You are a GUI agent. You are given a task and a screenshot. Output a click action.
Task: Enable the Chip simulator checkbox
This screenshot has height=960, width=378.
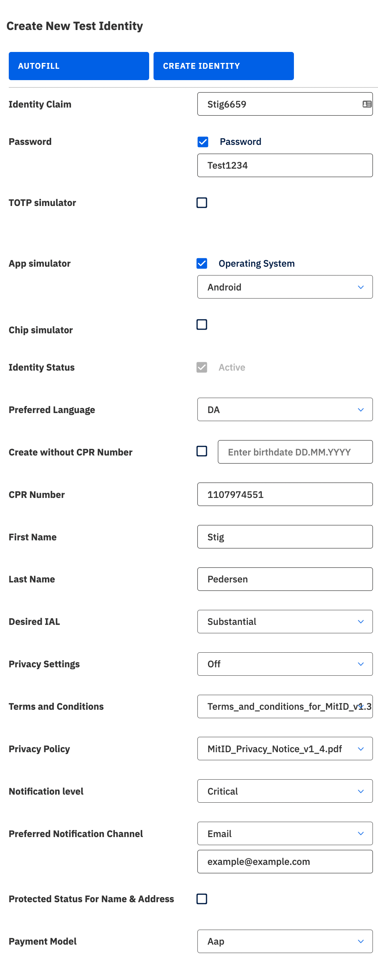point(201,324)
